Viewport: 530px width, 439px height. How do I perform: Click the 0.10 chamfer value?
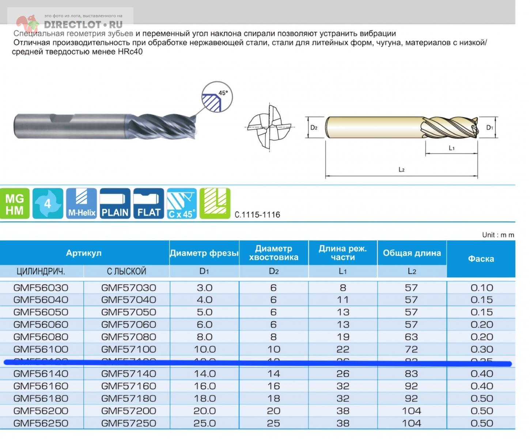pyautogui.click(x=482, y=288)
